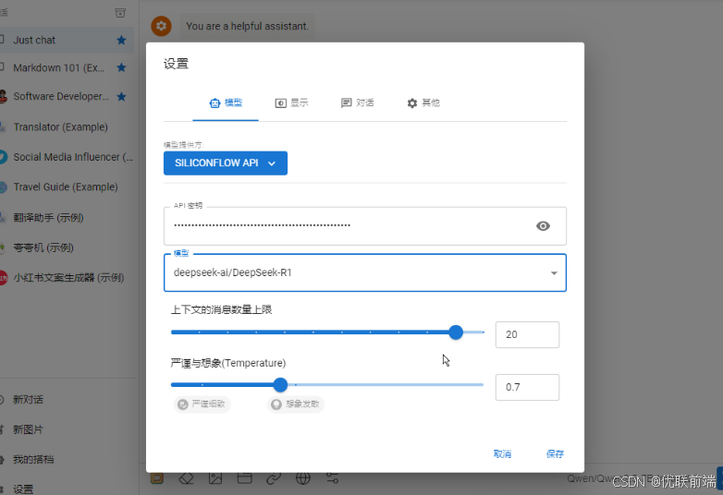
Task: Open Travel Guide (Example) in the sidebar
Action: (66, 187)
